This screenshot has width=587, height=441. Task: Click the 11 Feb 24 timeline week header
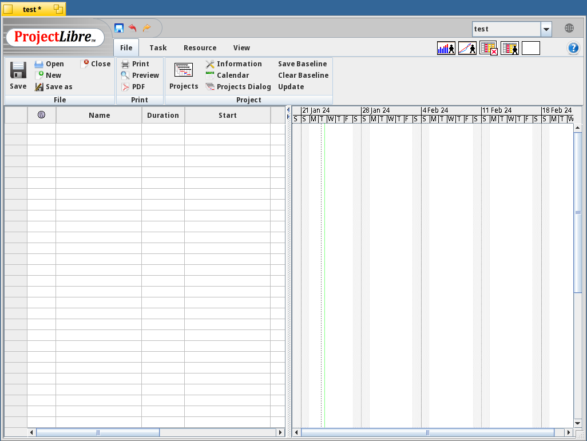click(x=511, y=110)
